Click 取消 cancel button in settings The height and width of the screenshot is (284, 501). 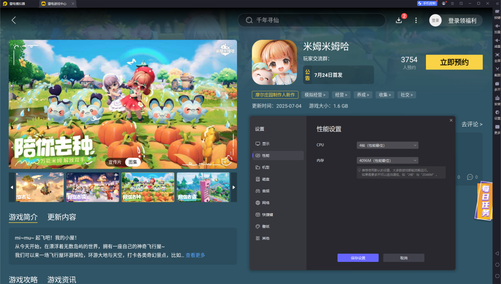404,258
